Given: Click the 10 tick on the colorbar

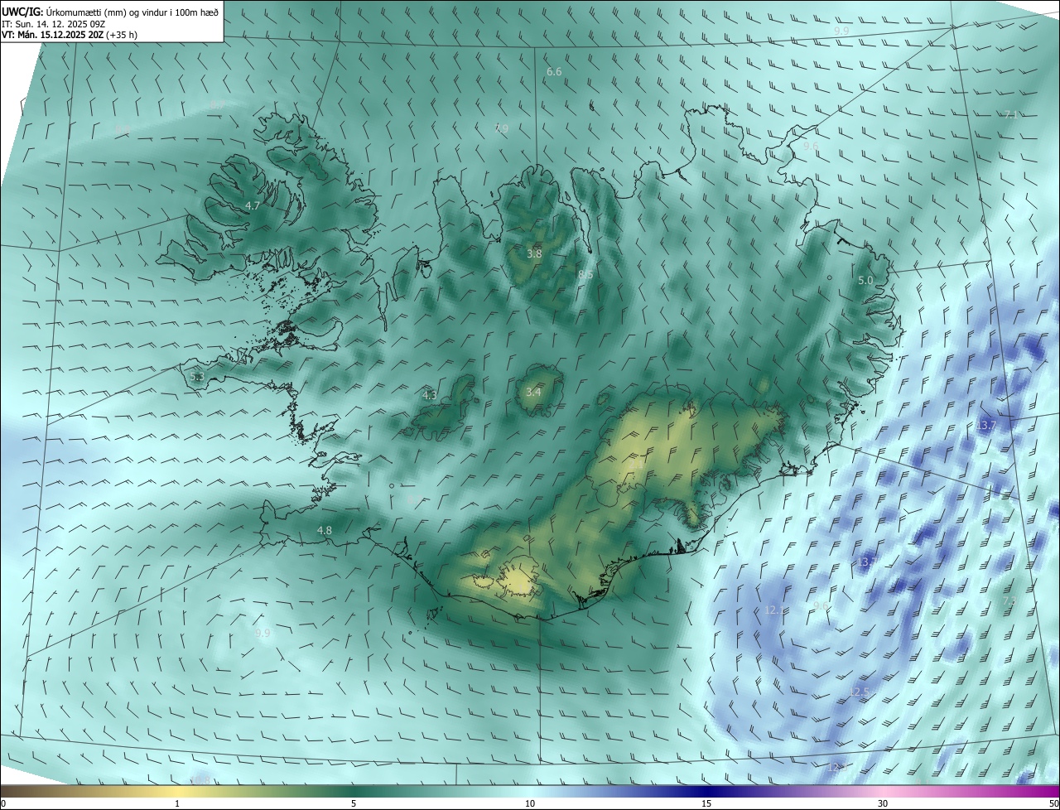Looking at the screenshot, I should 530,804.
